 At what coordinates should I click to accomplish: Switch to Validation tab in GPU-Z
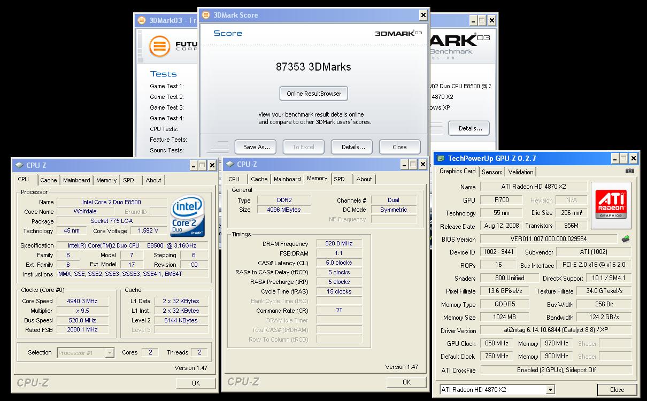pyautogui.click(x=521, y=172)
